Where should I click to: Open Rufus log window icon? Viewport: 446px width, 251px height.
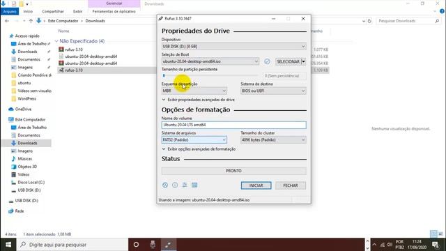click(x=194, y=185)
